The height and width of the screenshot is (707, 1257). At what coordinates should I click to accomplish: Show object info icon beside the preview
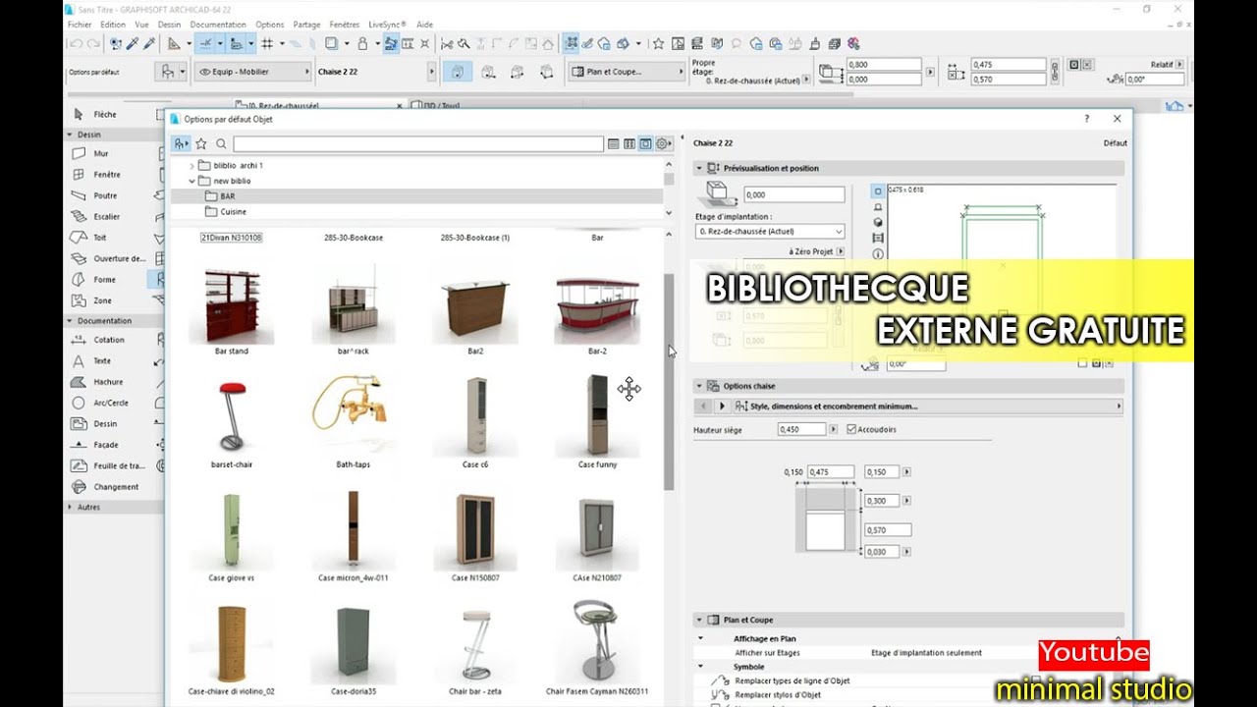tap(878, 253)
